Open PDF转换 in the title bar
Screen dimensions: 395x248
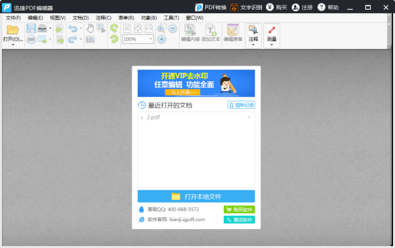211,7
